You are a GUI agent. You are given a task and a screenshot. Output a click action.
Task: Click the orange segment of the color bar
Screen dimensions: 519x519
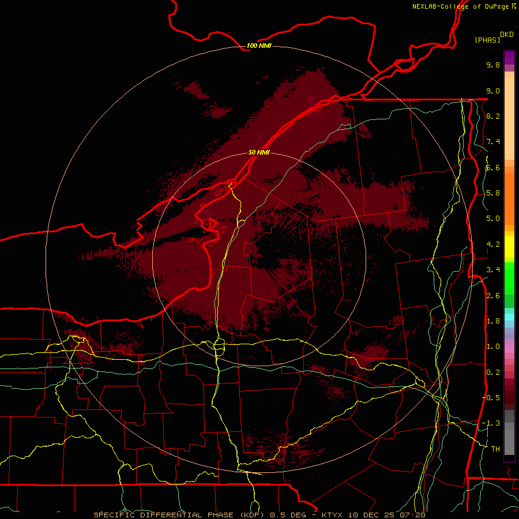pyautogui.click(x=509, y=198)
